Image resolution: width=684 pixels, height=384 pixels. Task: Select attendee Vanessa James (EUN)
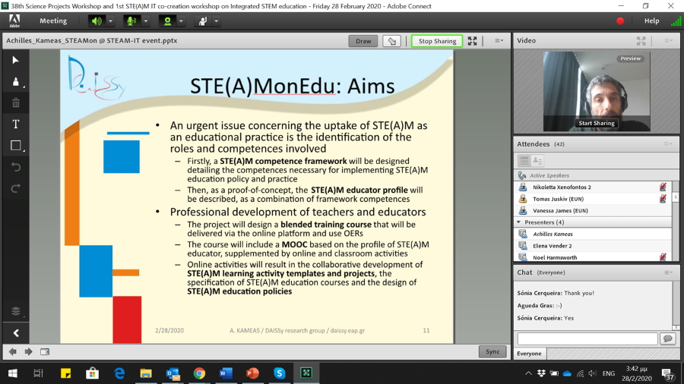coord(594,211)
